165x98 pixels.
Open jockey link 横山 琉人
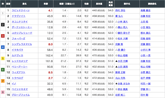click(x=123, y=27)
